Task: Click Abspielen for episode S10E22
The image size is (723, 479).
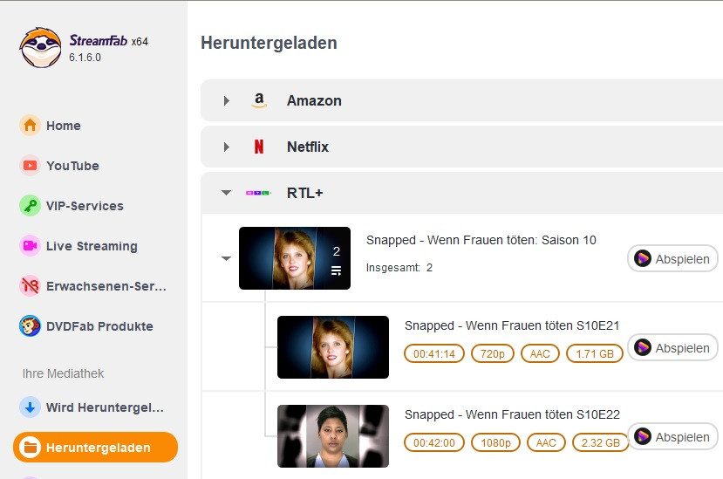Action: 672,437
